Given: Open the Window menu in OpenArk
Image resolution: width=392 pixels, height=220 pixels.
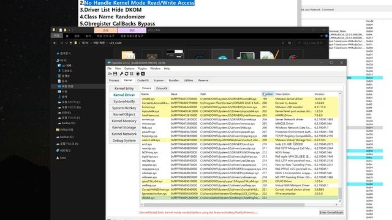Looking at the screenshot, I should [x=155, y=68].
